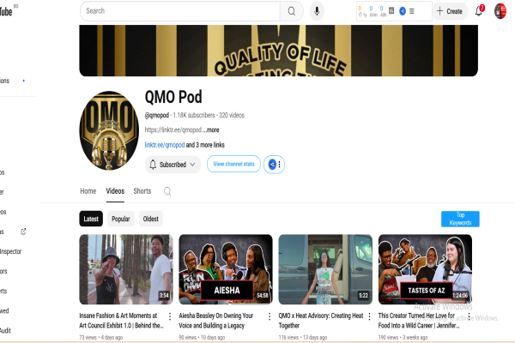The image size is (515, 343).
Task: Open the blue extension options button beside channel stats
Action: 275,165
